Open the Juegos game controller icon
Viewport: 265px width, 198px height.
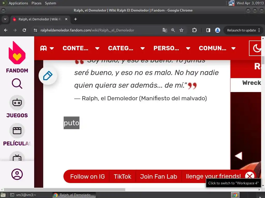[x=17, y=103]
